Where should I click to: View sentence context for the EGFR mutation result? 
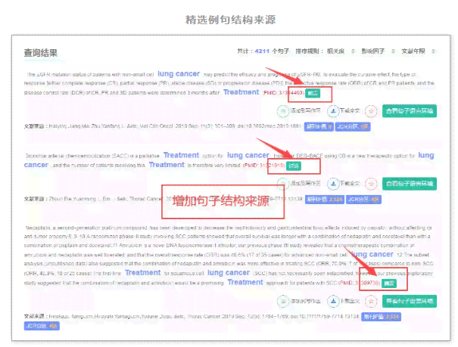pos(410,111)
